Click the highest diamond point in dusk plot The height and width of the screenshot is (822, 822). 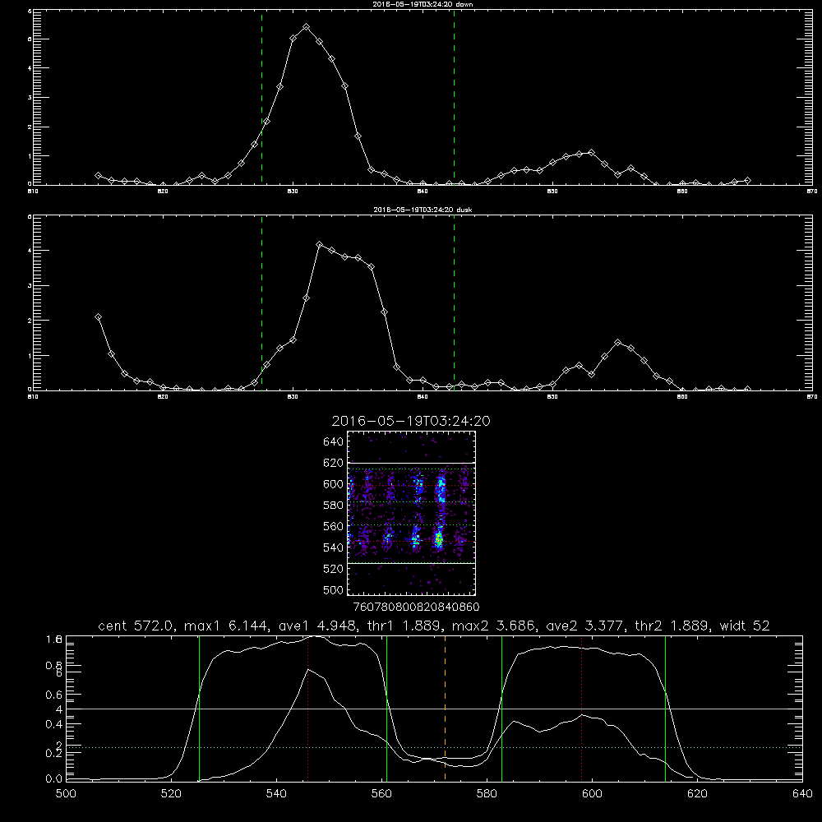(x=319, y=244)
